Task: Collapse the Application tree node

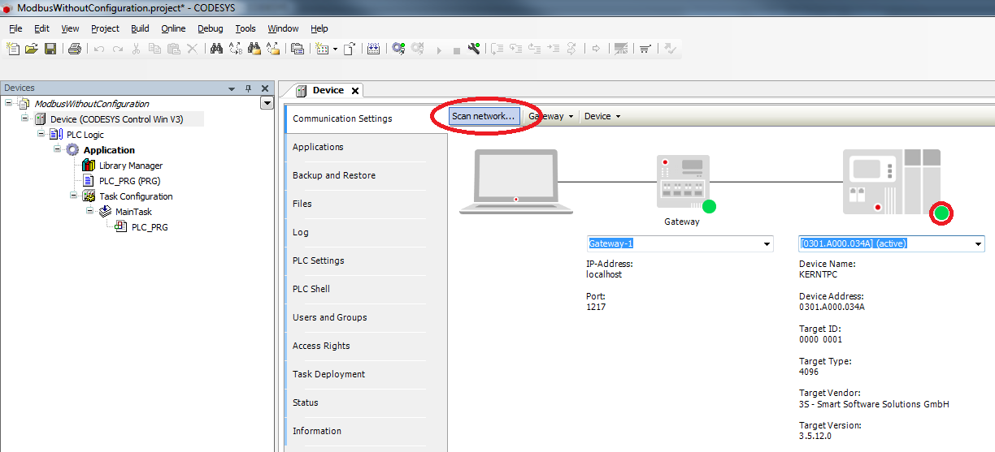Action: 58,149
